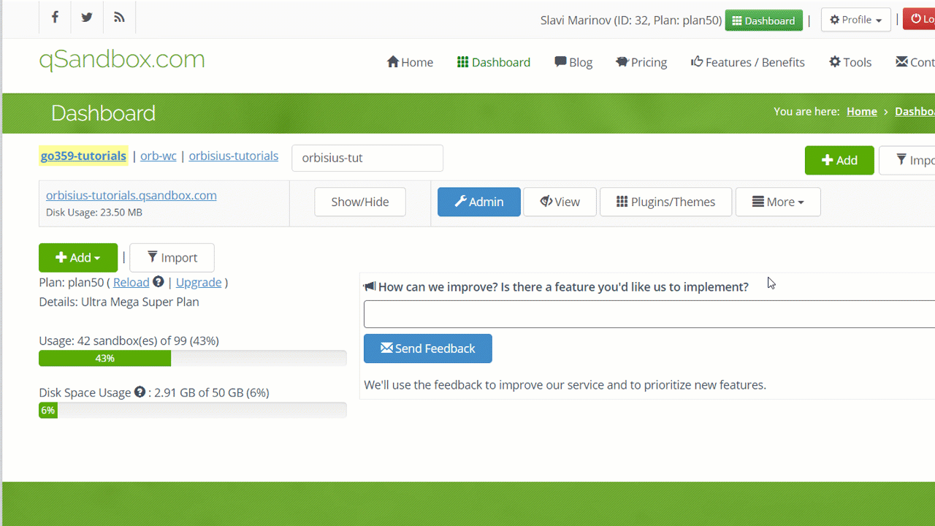This screenshot has height=526, width=935.
Task: Open orbisius-tutorials.qsandbox.com site link
Action: [x=131, y=195]
